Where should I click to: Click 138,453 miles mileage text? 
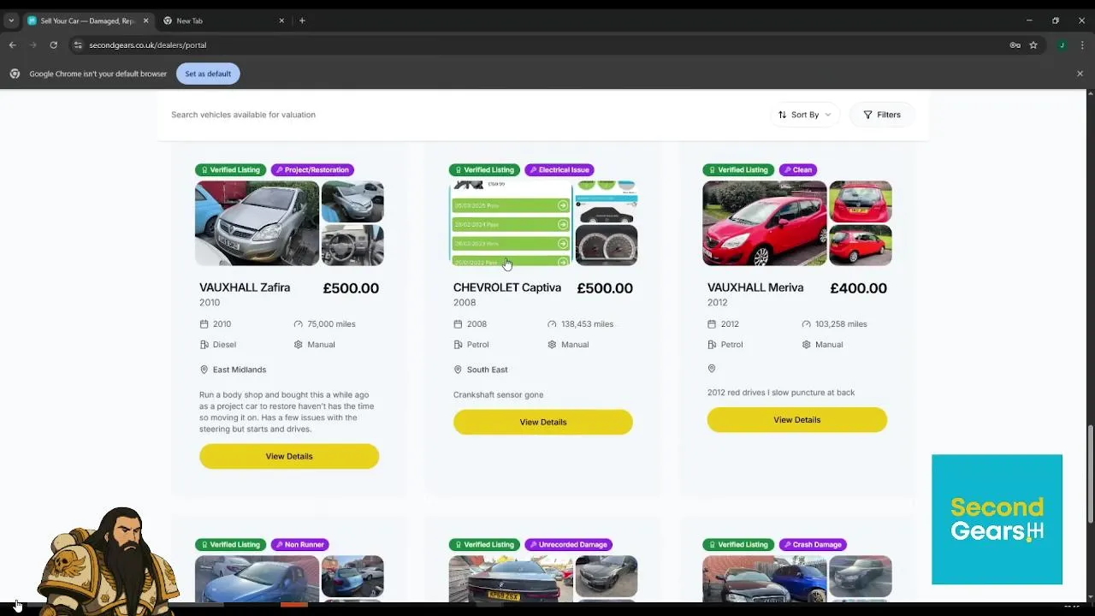tap(588, 324)
